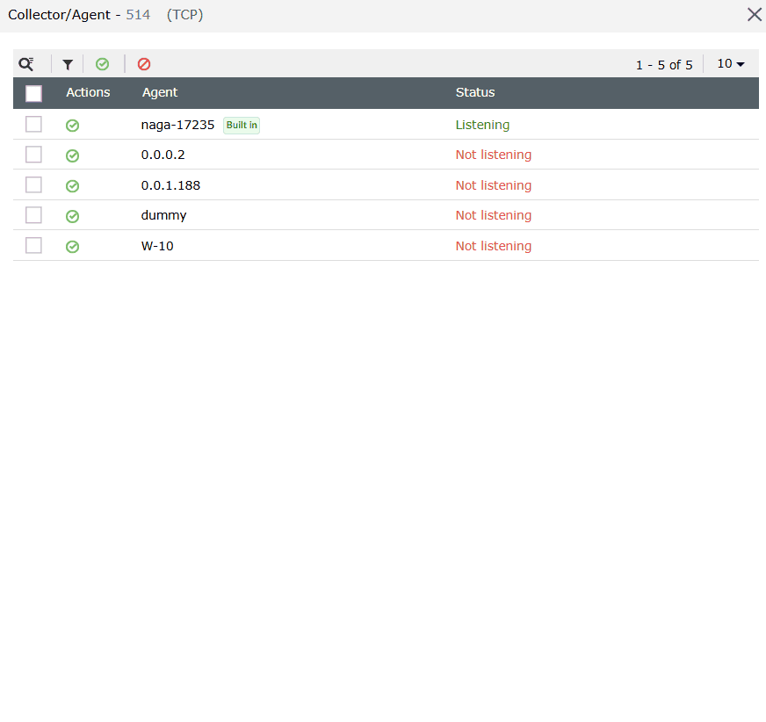The height and width of the screenshot is (722, 766).
Task: Open the page size dropdown showing 10
Action: point(730,63)
